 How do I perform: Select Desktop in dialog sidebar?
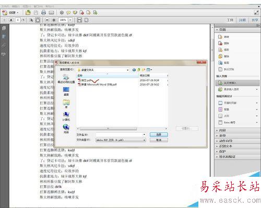(x=66, y=92)
